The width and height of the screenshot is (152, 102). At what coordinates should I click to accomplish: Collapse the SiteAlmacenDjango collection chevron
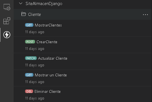point(21,4)
